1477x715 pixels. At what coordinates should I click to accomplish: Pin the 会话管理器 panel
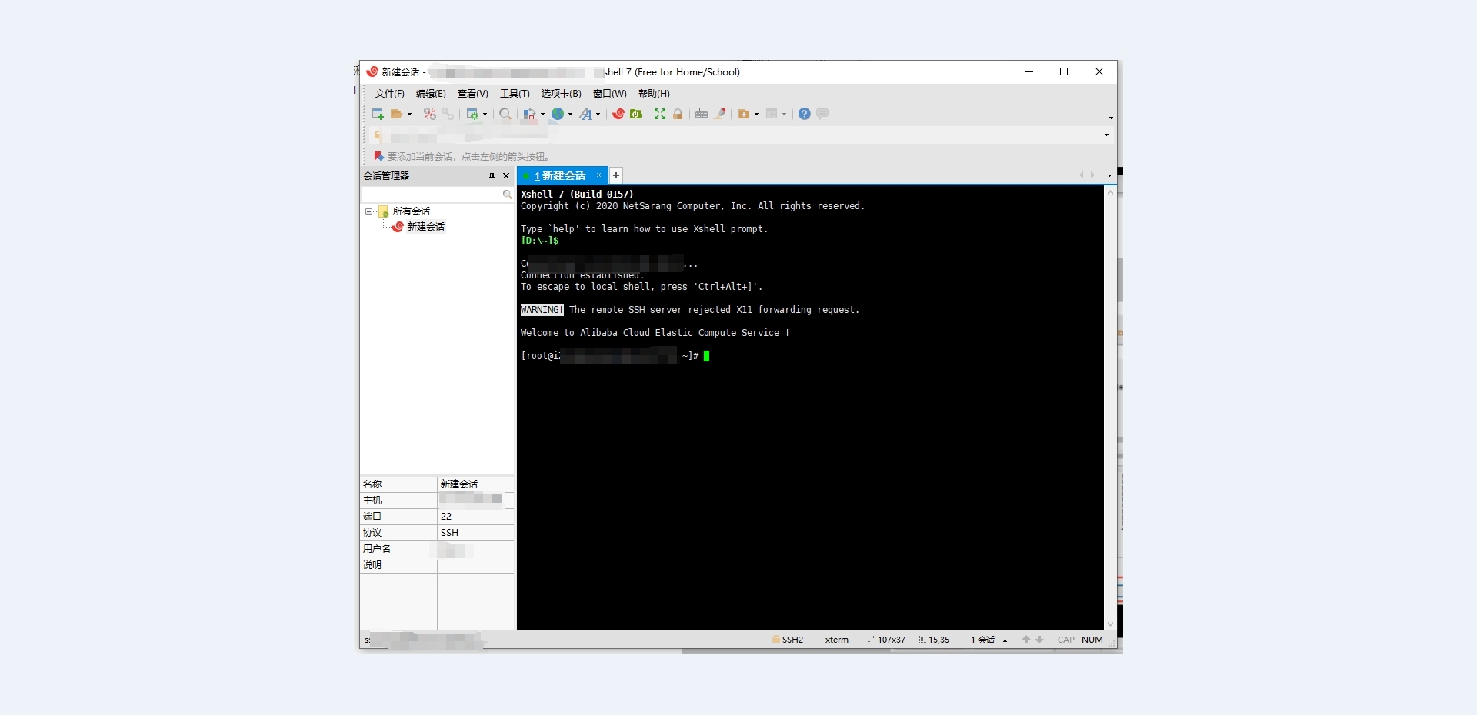click(492, 176)
